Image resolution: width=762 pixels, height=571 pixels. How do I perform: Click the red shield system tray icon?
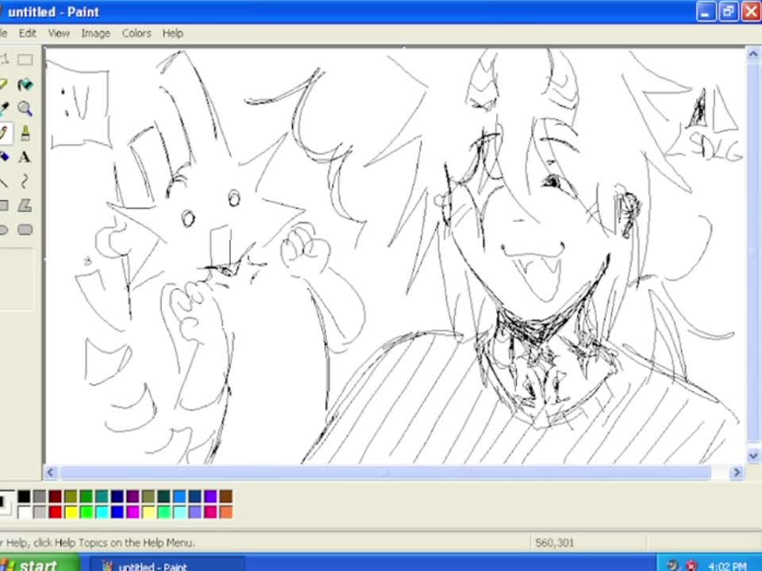pyautogui.click(x=691, y=565)
